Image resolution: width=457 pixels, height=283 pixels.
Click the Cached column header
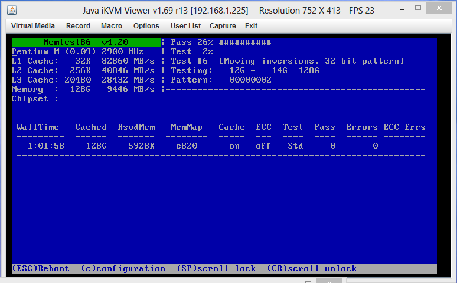coord(91,127)
